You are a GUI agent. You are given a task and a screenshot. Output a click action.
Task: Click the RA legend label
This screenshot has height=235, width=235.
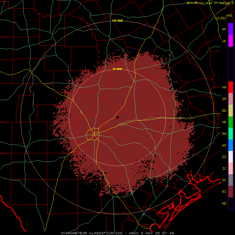click(x=224, y=134)
